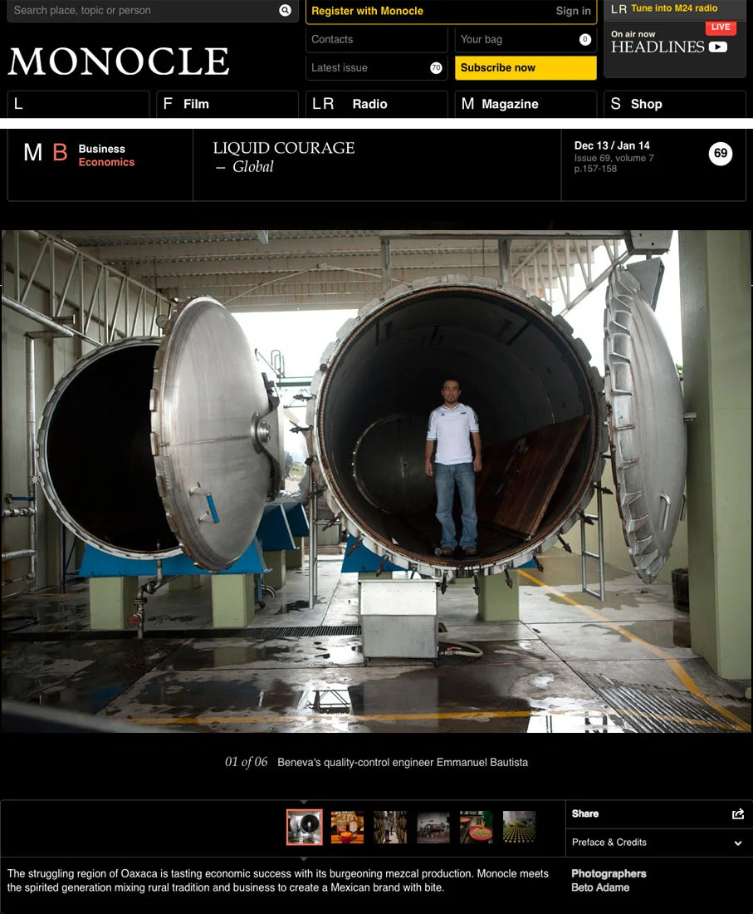The width and height of the screenshot is (753, 914).
Task: Open the L section tab
Action: pos(79,104)
